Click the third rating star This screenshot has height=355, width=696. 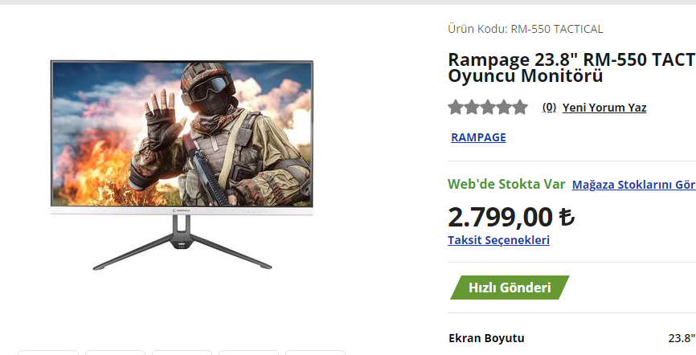tap(488, 108)
